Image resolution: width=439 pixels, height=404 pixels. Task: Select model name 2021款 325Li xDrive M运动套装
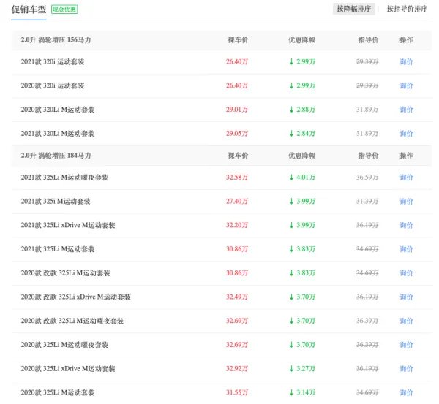pos(68,225)
